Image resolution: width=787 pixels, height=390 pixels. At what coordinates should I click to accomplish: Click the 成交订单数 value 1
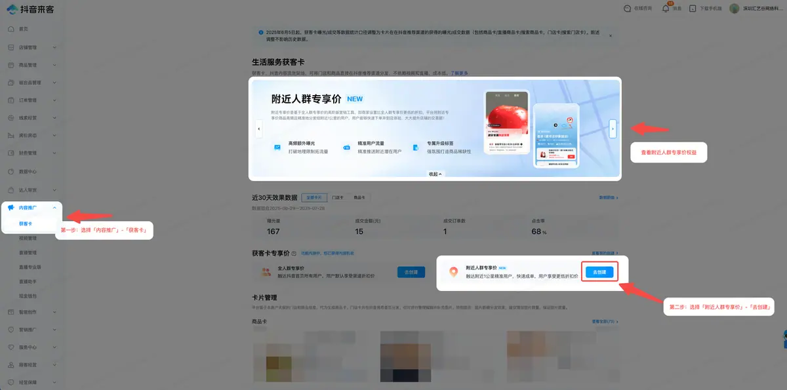[445, 231]
